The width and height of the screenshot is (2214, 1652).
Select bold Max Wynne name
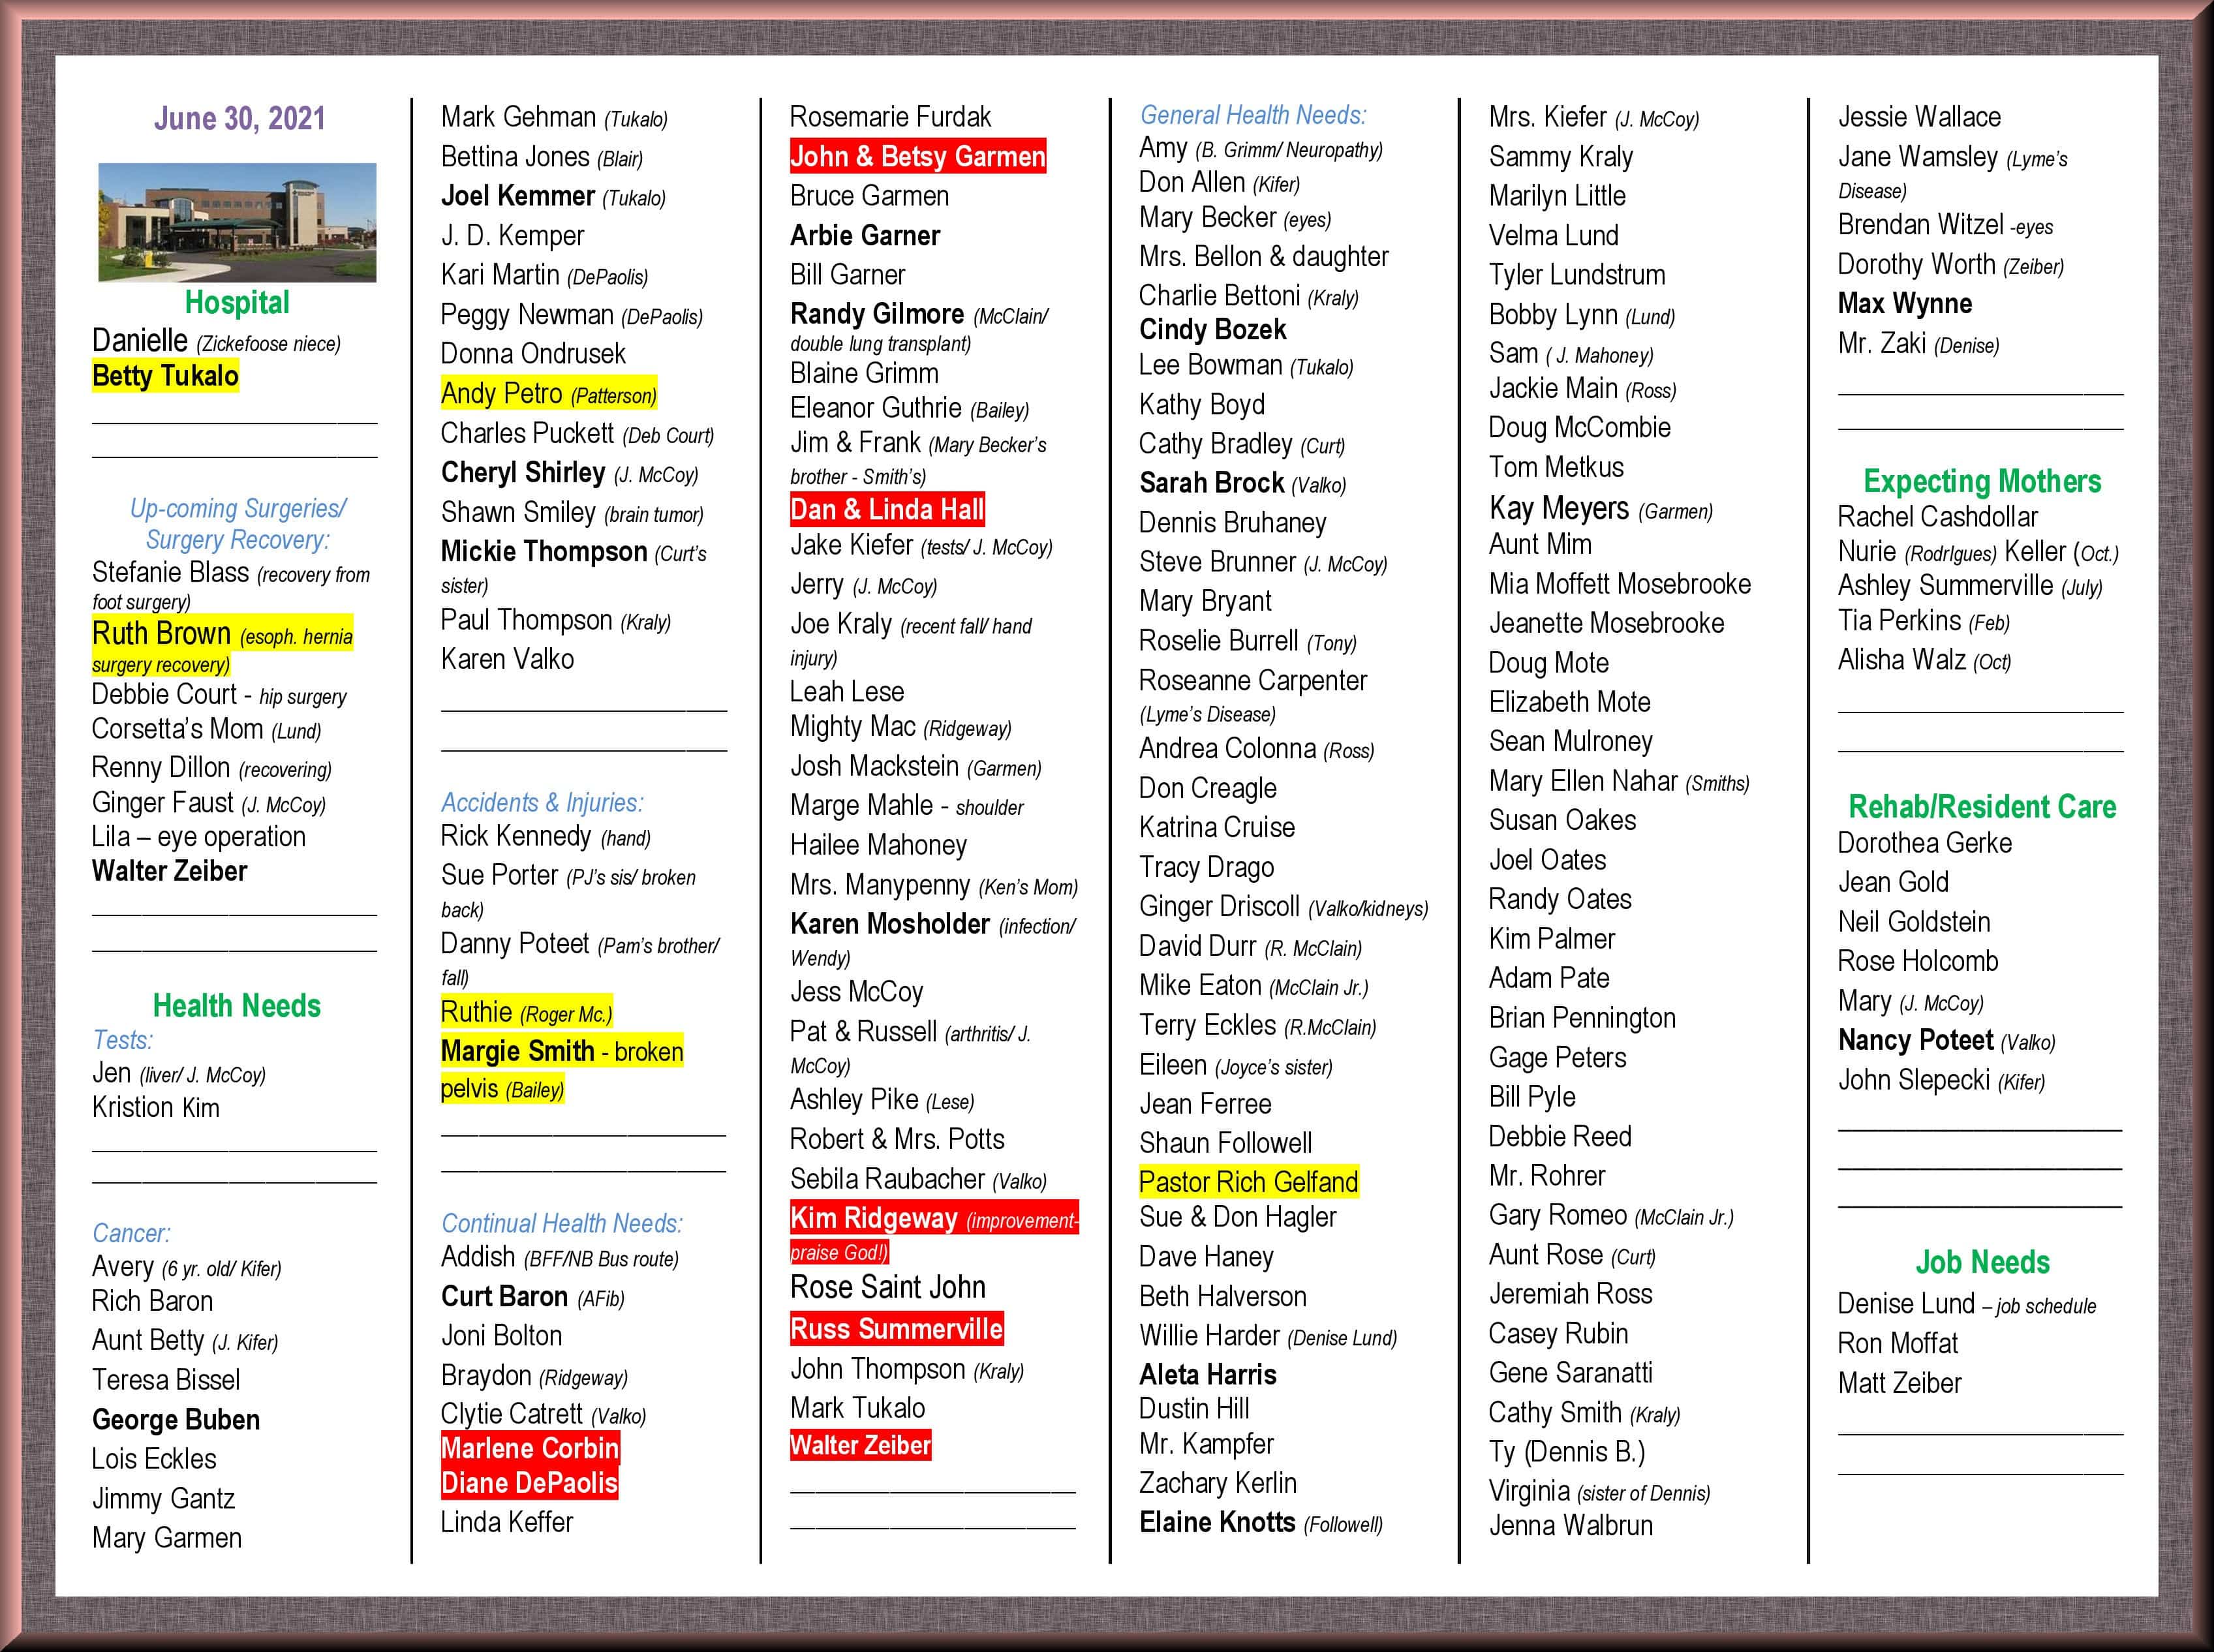click(x=1904, y=303)
